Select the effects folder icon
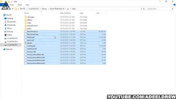Image resolution: width=176 pixels, height=99 pixels. [x=26, y=20]
